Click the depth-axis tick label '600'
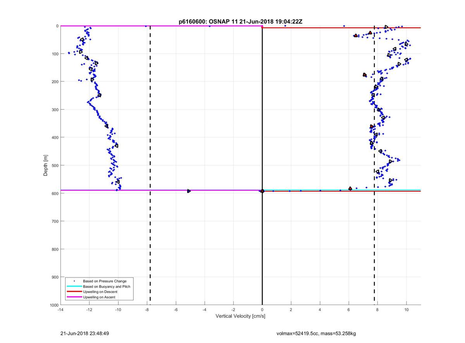 pos(55,193)
